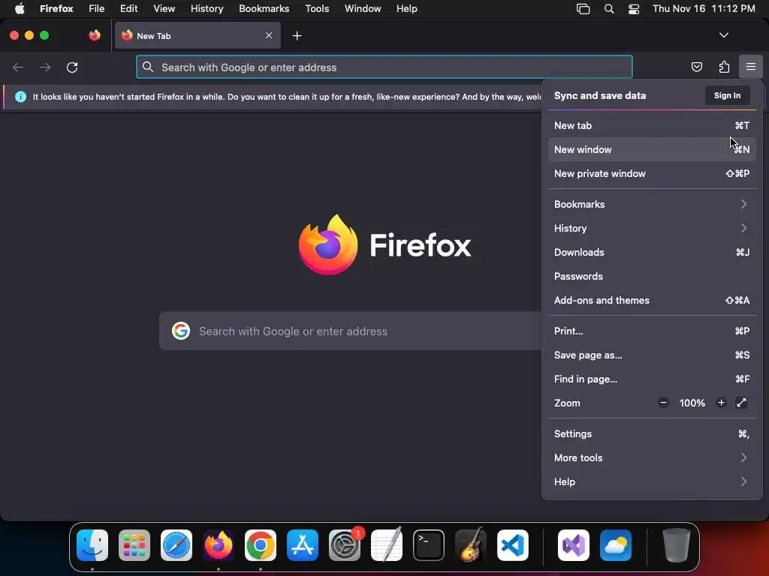
Task: Open System Settings from the dock
Action: coord(345,545)
